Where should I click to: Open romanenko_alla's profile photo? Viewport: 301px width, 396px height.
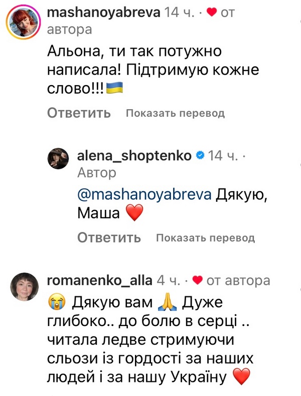(x=24, y=287)
